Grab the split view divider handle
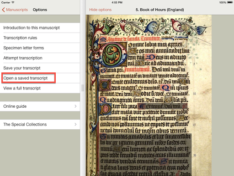This screenshot has height=176, width=234. 83,88
